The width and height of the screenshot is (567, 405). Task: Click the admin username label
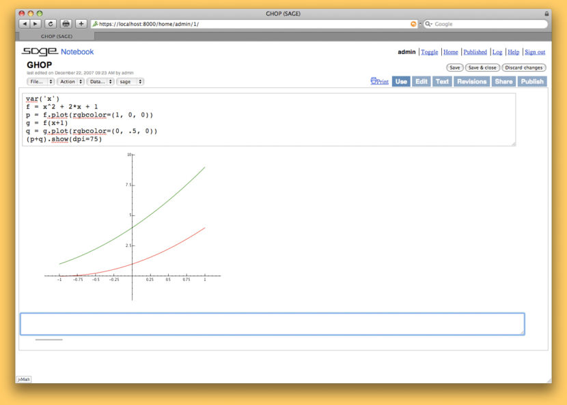(406, 52)
